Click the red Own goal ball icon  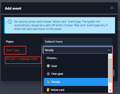pyautogui.click(x=48, y=74)
